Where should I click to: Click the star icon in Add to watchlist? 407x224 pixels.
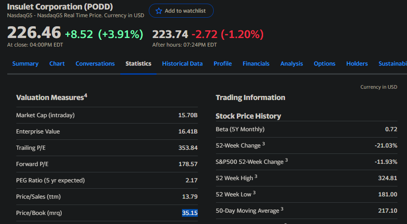coord(159,10)
